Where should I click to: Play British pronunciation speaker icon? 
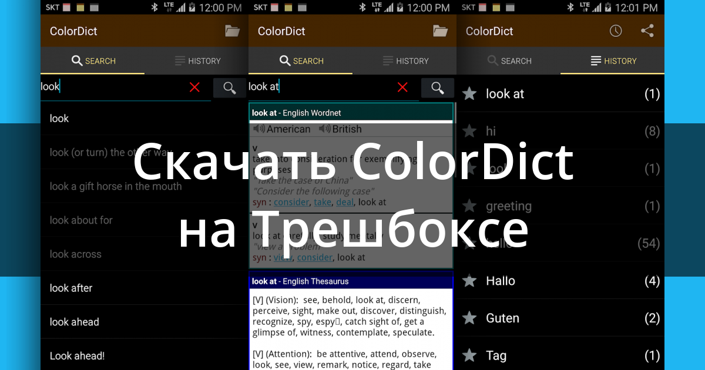324,129
